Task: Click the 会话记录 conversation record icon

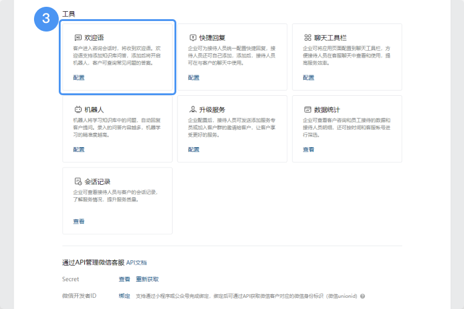Action: [78, 182]
